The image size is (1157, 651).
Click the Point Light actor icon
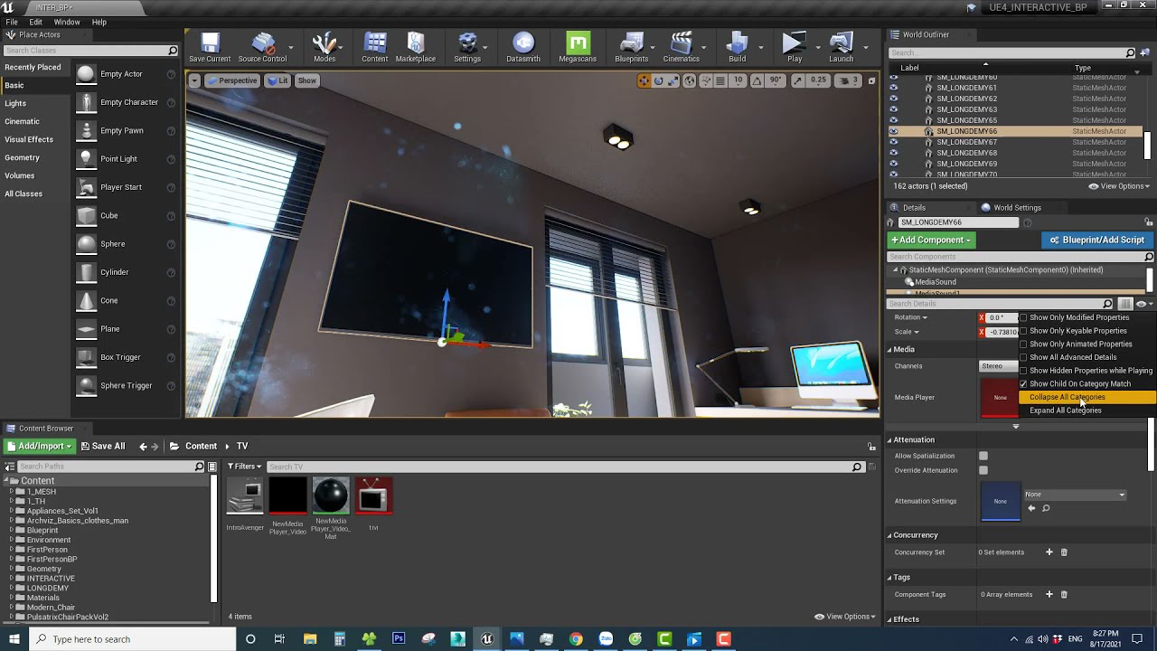86,159
